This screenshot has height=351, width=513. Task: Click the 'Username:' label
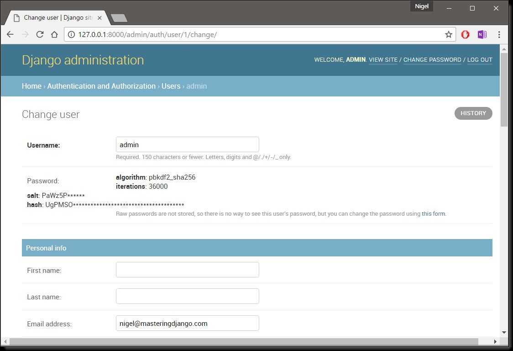(x=43, y=145)
